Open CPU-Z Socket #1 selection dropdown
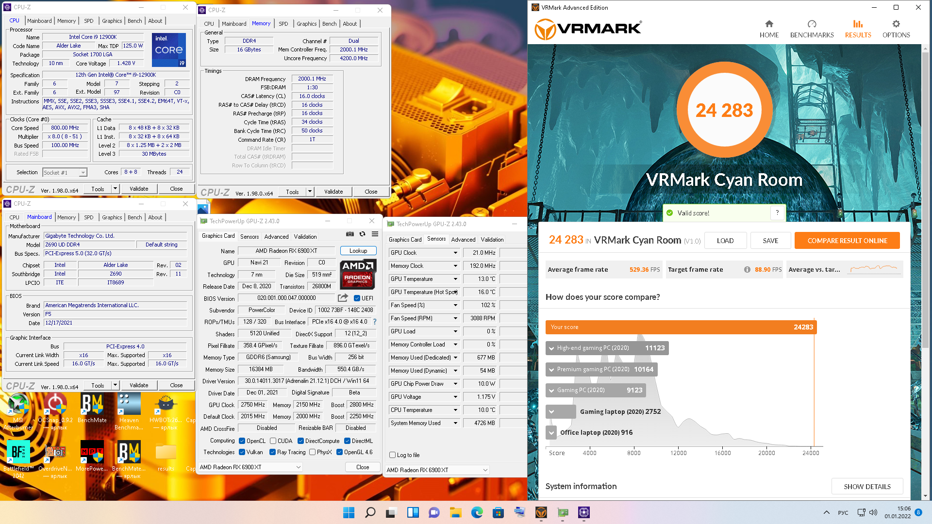 [x=65, y=173]
